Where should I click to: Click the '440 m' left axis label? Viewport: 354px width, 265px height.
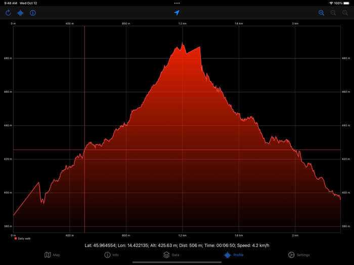(8, 125)
